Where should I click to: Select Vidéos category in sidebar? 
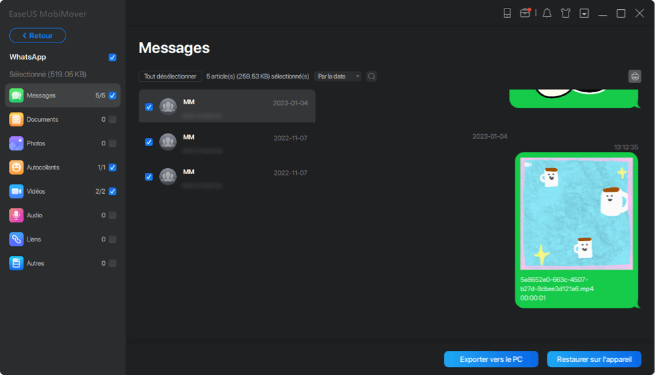click(x=63, y=191)
